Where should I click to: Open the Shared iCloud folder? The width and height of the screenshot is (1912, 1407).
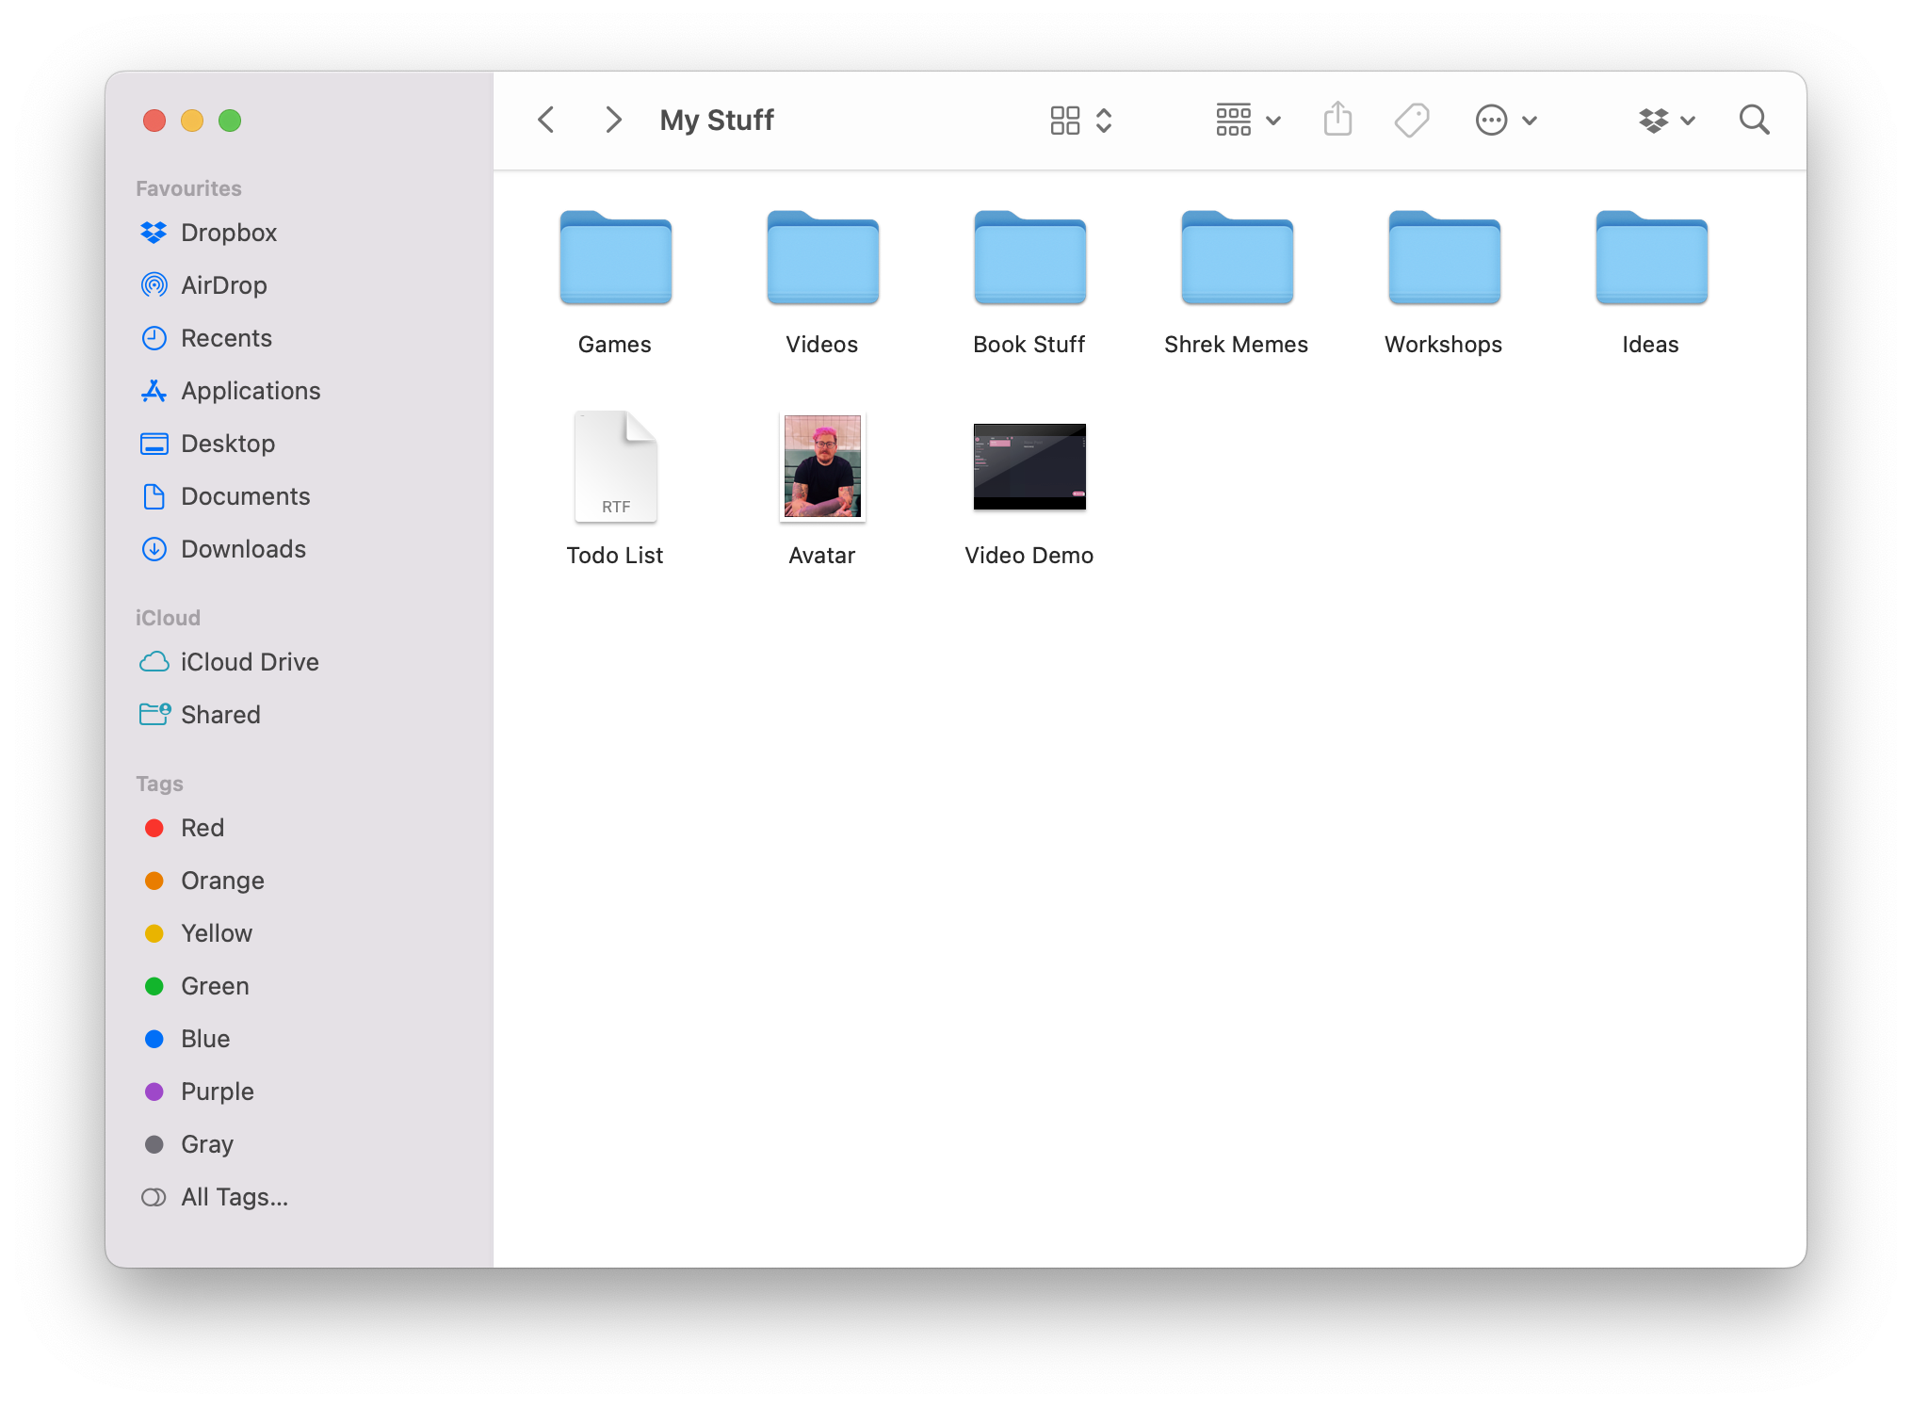220,715
